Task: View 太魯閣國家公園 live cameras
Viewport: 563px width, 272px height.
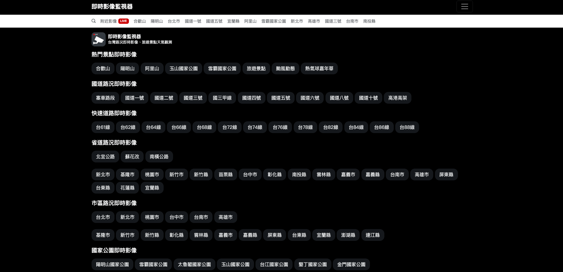Action: click(194, 264)
